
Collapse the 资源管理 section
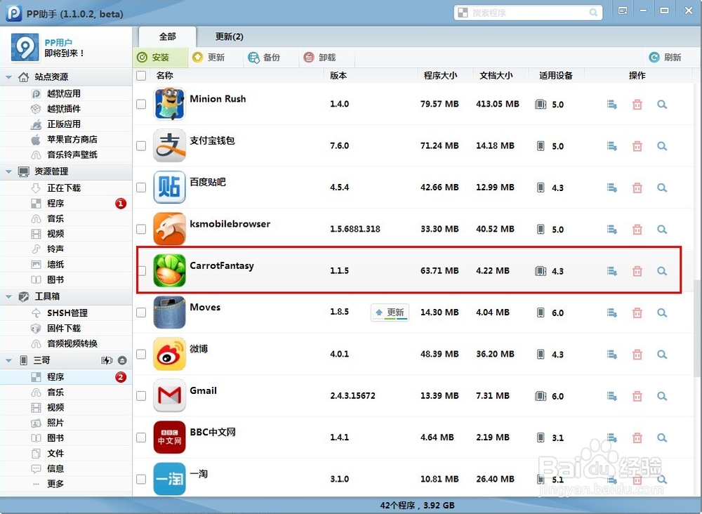pyautogui.click(x=8, y=171)
